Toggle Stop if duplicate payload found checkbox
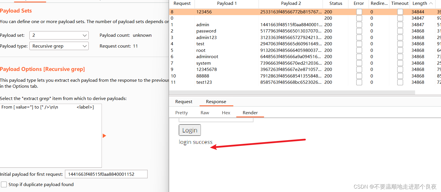Image resolution: width=441 pixels, height=192 pixels. [4, 184]
